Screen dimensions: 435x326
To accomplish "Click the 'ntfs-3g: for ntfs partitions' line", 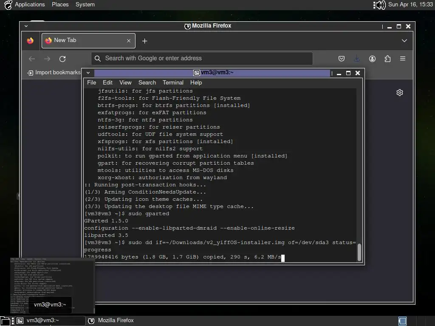I will point(145,120).
